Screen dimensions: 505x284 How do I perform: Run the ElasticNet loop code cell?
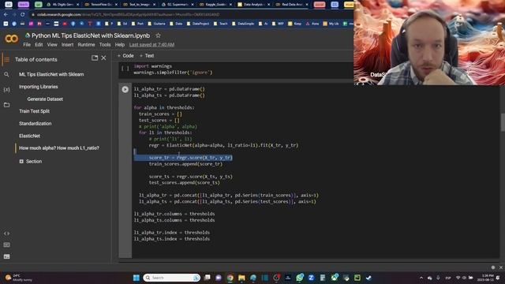pos(125,89)
